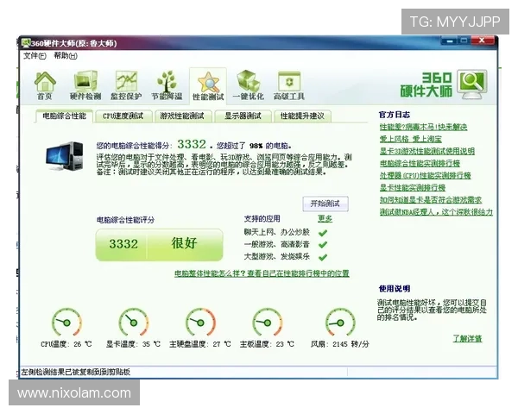Open the 帮助(H) menu
This screenshot has height=414, width=518.
[x=66, y=56]
